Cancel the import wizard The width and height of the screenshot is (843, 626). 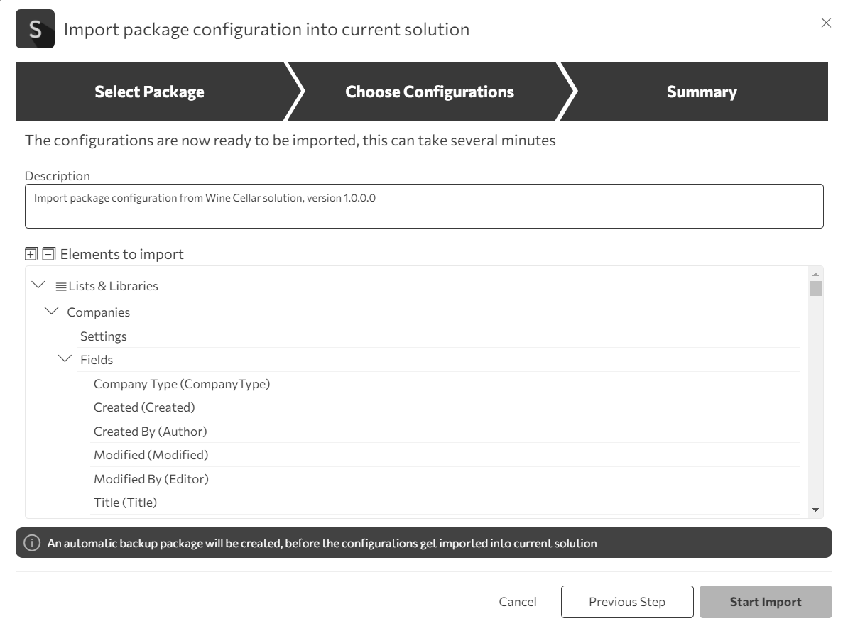pos(518,602)
